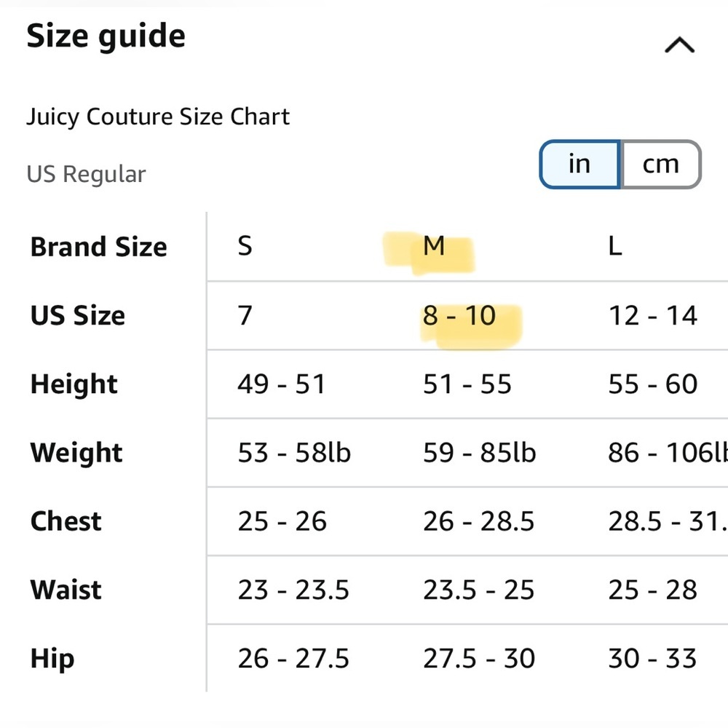Select the 59 - 85lb weight cell
The height and width of the screenshot is (728, 728).
pyautogui.click(x=479, y=453)
